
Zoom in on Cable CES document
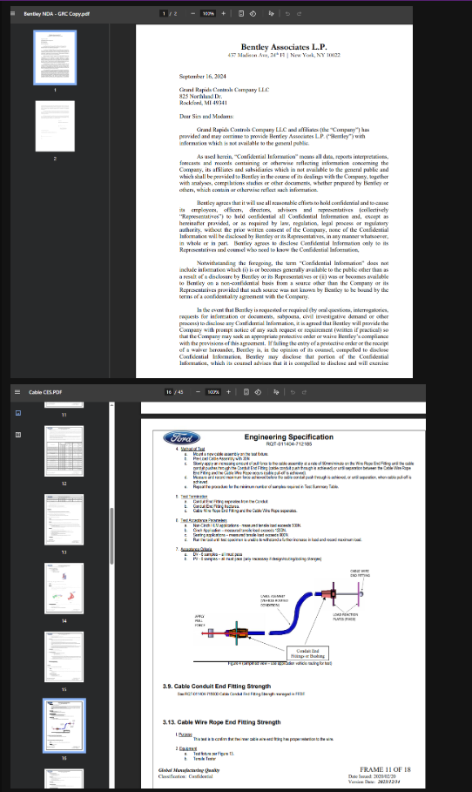(228, 392)
